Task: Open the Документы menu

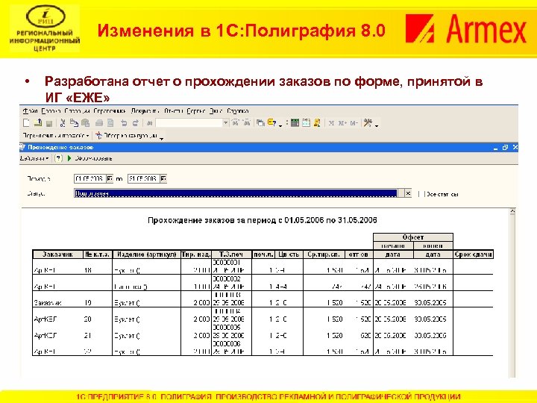Action: tap(145, 111)
